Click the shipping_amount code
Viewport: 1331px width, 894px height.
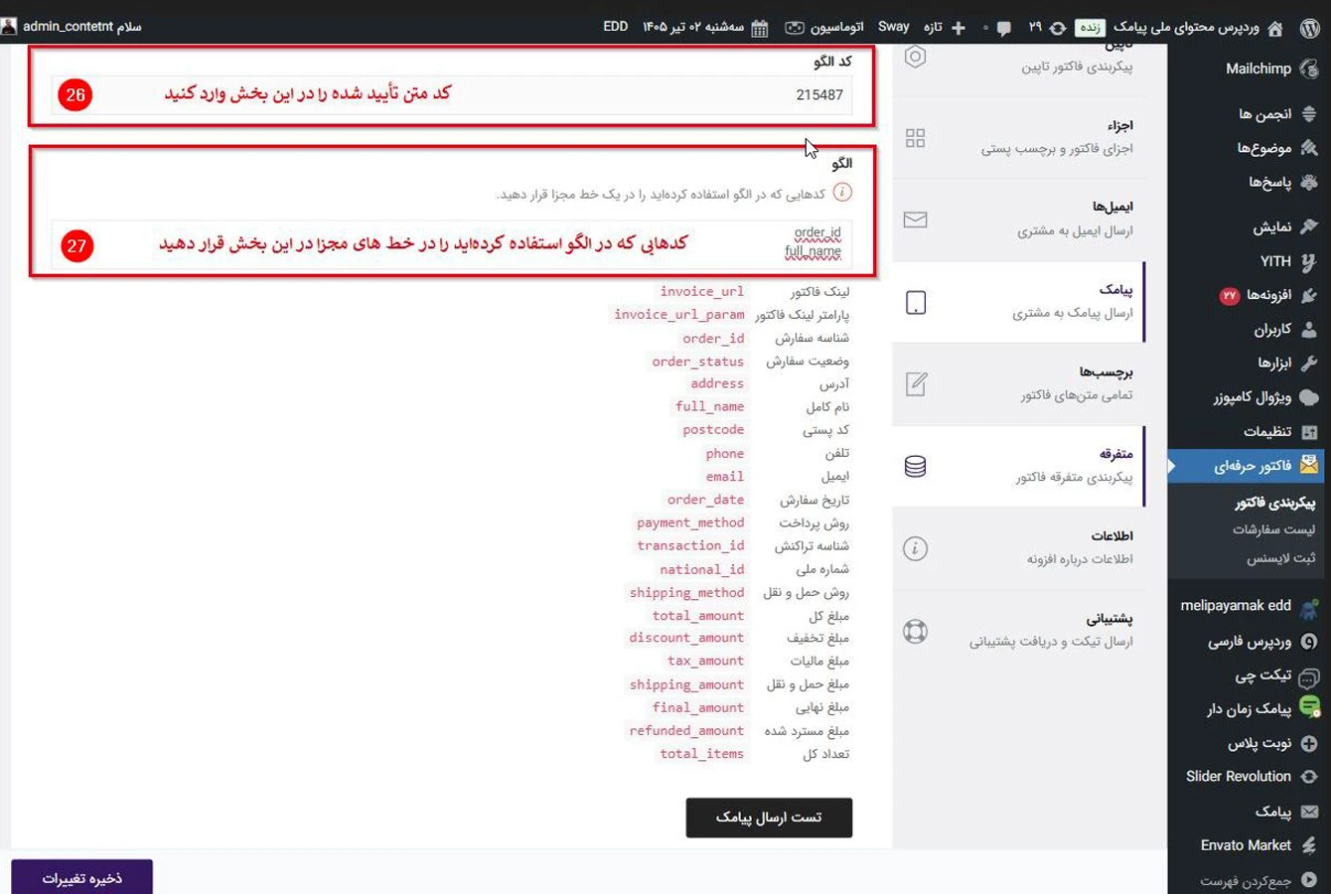(x=686, y=684)
